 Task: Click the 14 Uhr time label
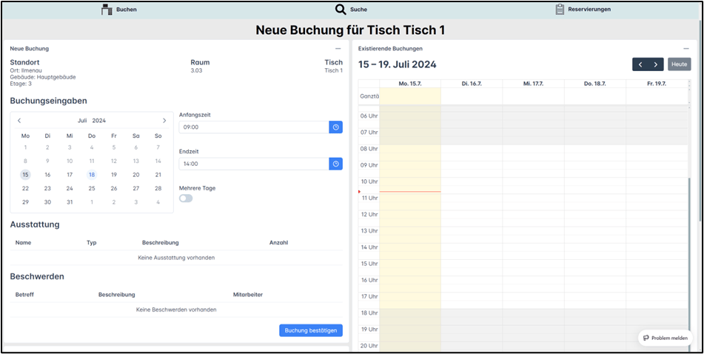tap(369, 247)
